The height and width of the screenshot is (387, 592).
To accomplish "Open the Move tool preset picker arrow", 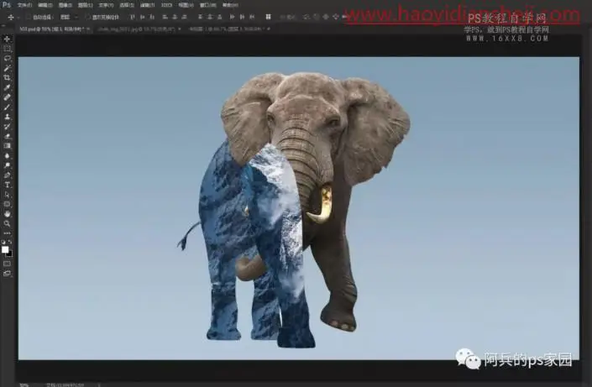I will pyautogui.click(x=18, y=18).
